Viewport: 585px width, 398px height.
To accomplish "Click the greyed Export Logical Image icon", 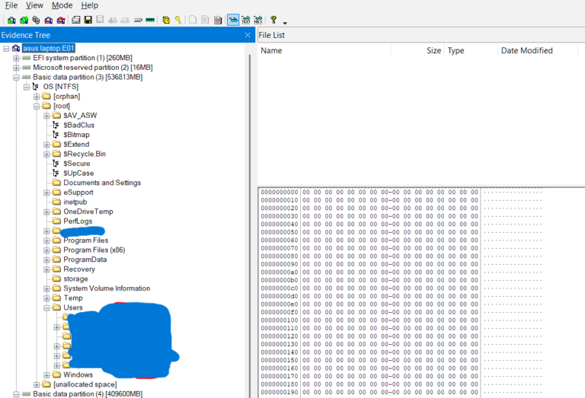I will pyautogui.click(x=100, y=20).
